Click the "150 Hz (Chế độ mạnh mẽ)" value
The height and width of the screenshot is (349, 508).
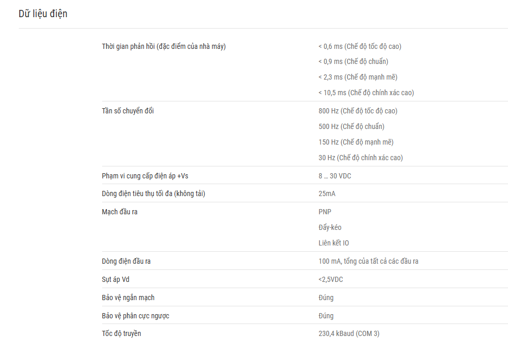[356, 142]
